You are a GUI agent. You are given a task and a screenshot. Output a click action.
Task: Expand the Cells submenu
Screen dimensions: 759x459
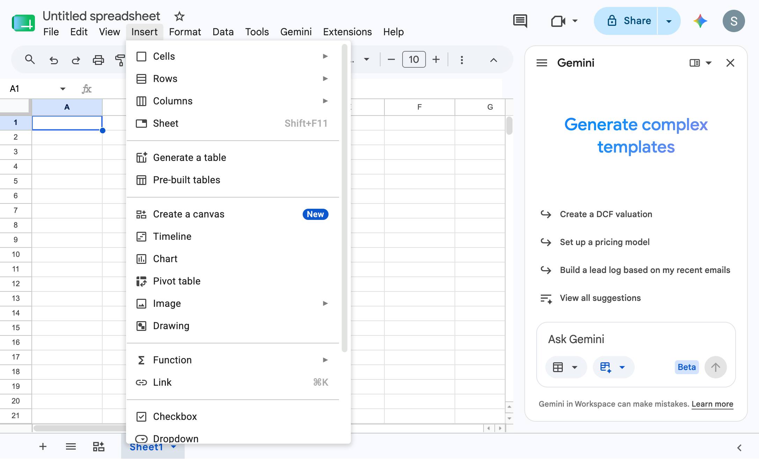233,56
